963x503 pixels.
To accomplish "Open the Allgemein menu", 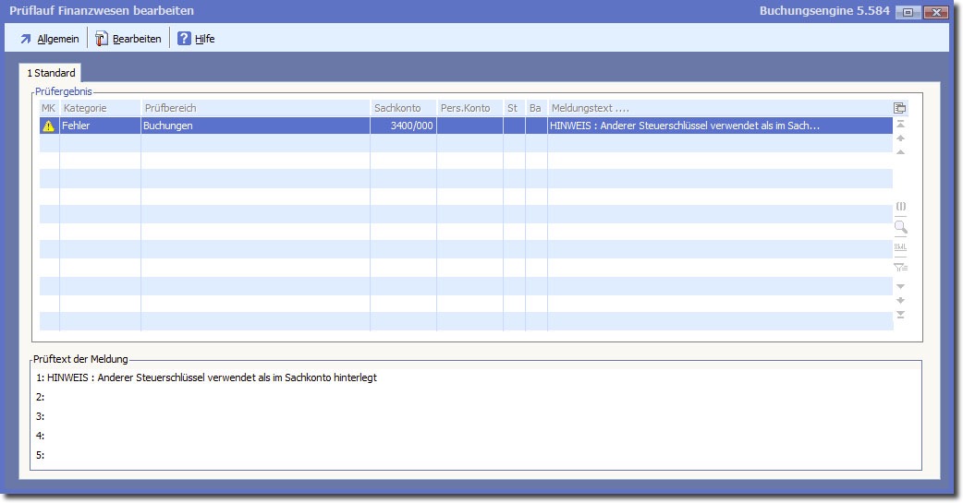I will coord(49,39).
